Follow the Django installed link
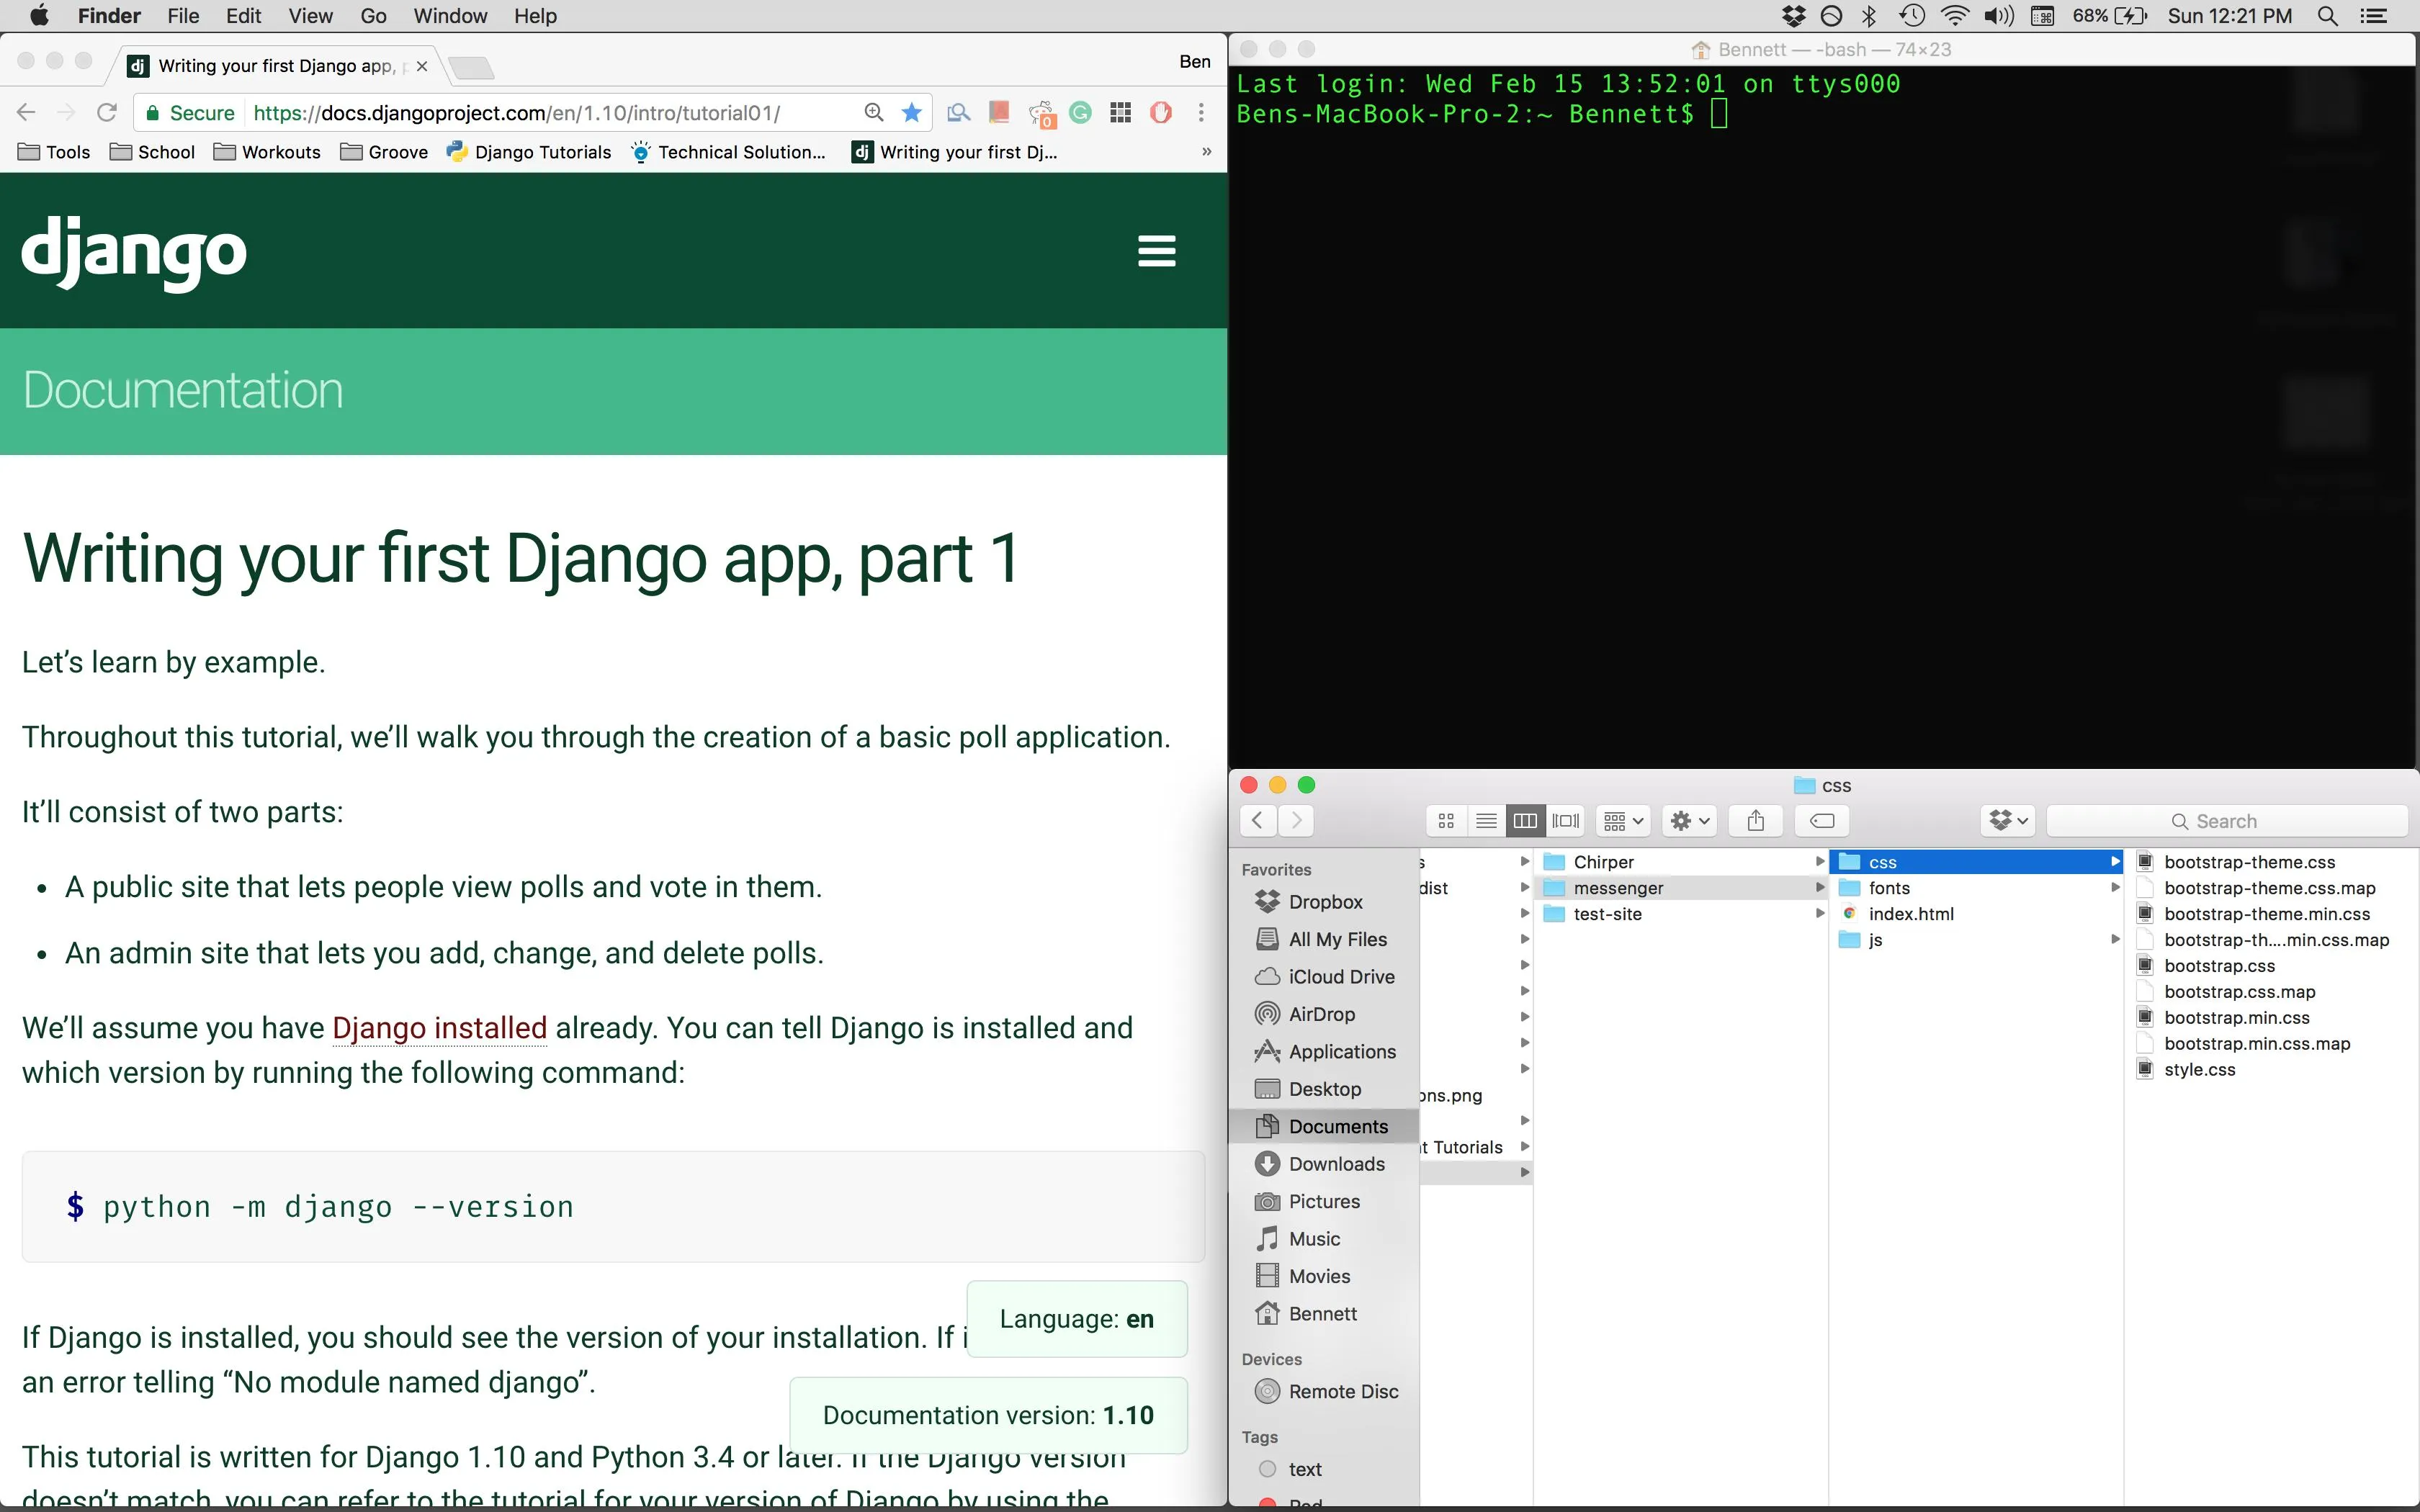Image resolution: width=2420 pixels, height=1512 pixels. pyautogui.click(x=439, y=1028)
